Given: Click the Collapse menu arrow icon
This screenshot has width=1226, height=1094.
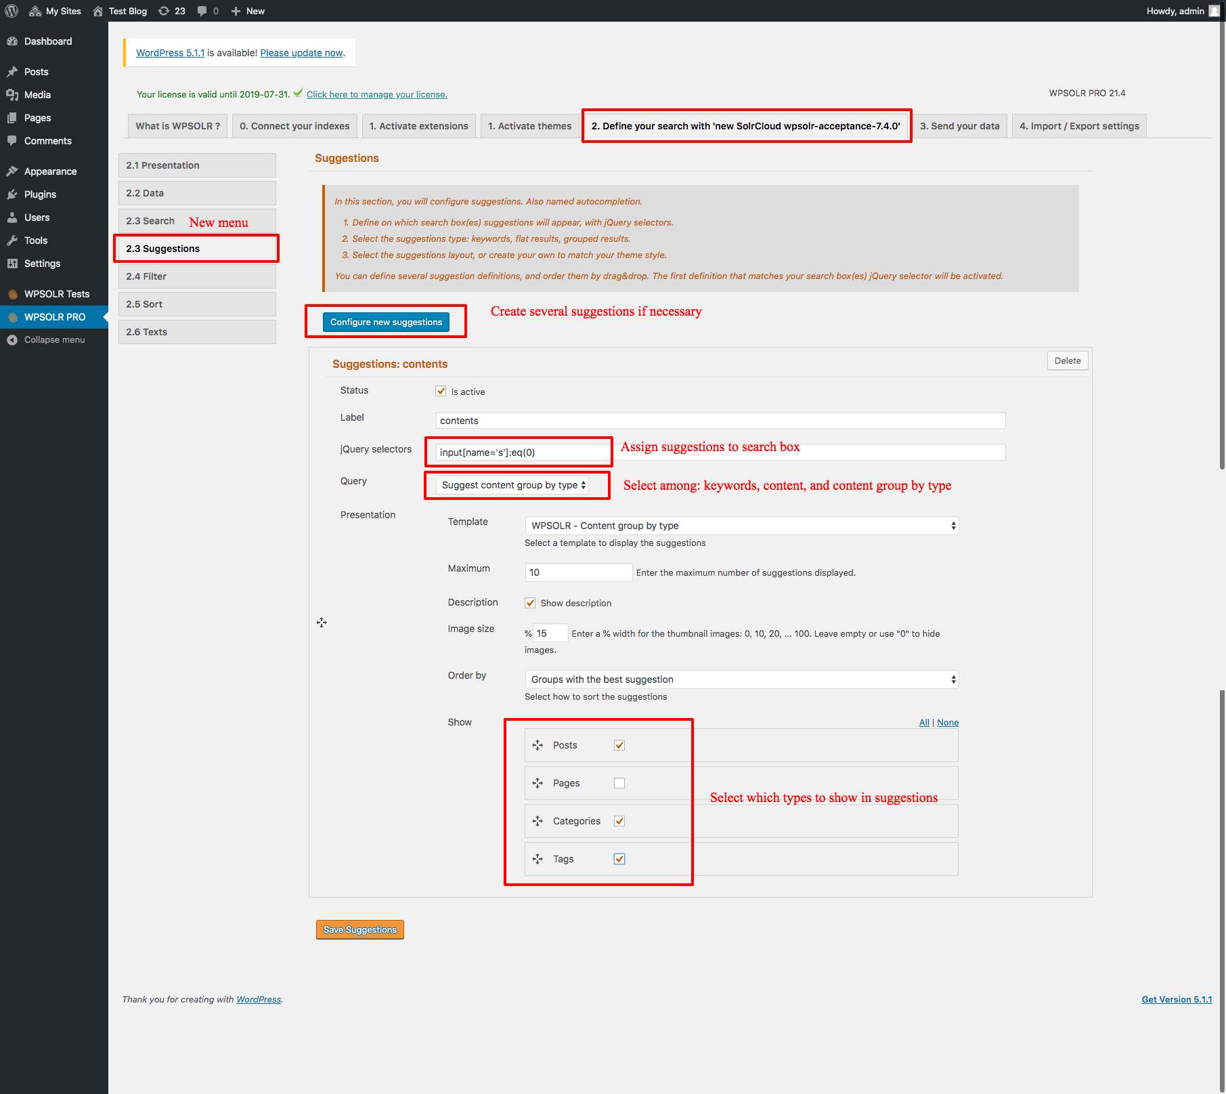Looking at the screenshot, I should coord(12,340).
